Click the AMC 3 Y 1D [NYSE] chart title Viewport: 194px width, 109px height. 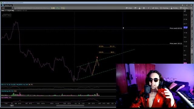coord(8,11)
